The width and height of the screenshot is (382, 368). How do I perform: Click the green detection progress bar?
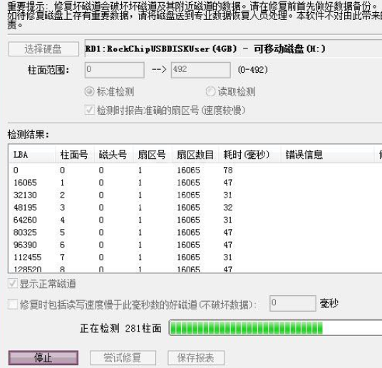pyautogui.click(x=275, y=328)
